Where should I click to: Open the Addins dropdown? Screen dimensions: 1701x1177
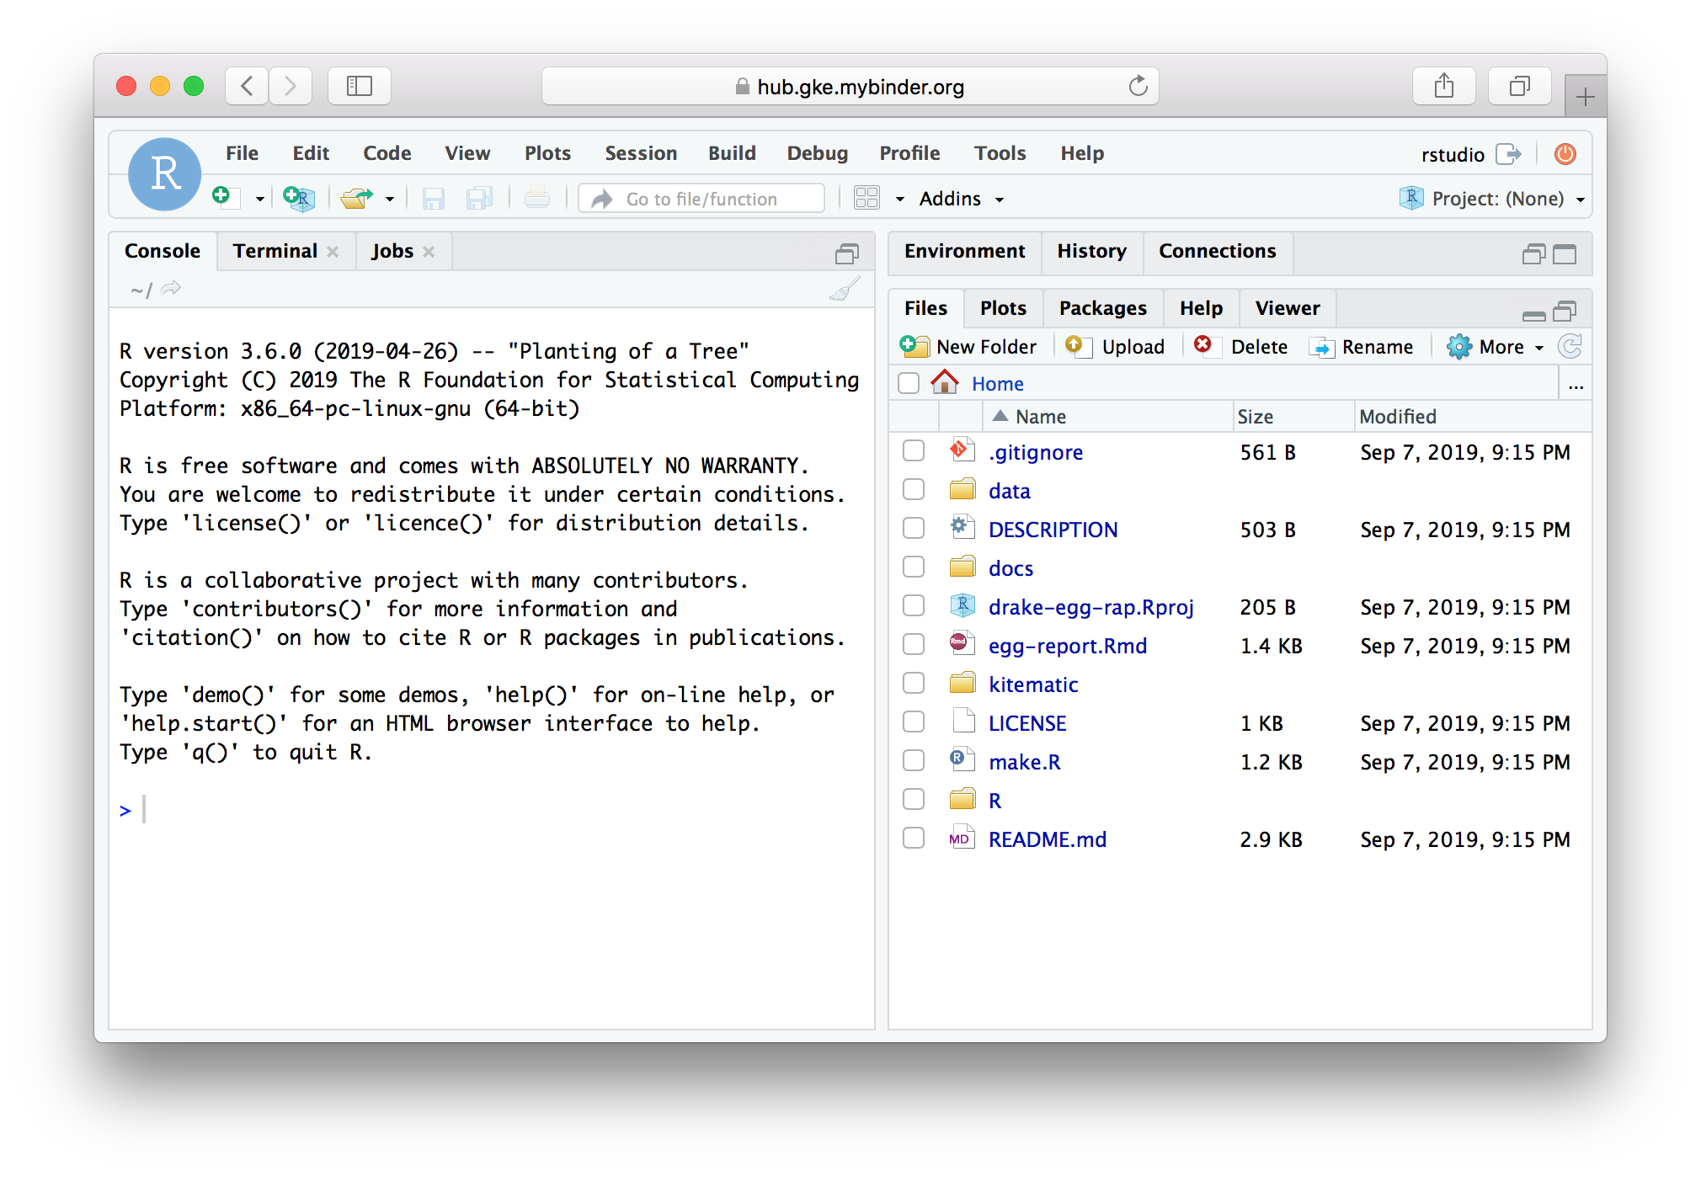(960, 199)
